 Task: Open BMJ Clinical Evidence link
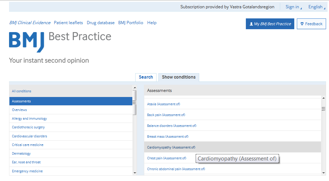tap(30, 23)
